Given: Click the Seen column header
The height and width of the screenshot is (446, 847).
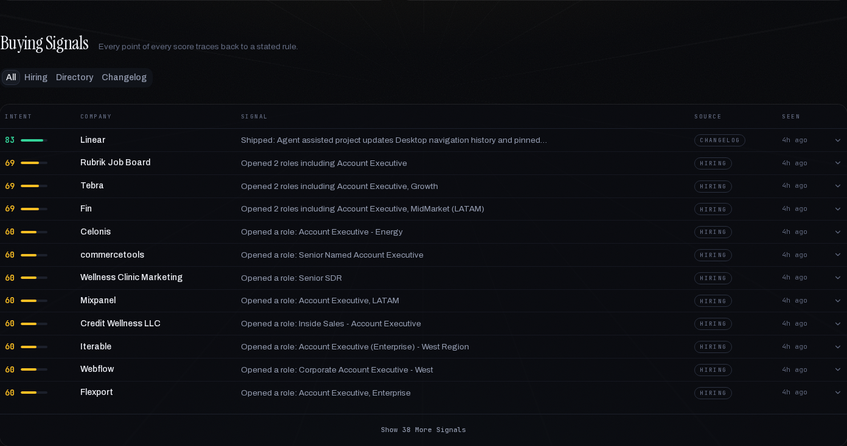Looking at the screenshot, I should [791, 117].
